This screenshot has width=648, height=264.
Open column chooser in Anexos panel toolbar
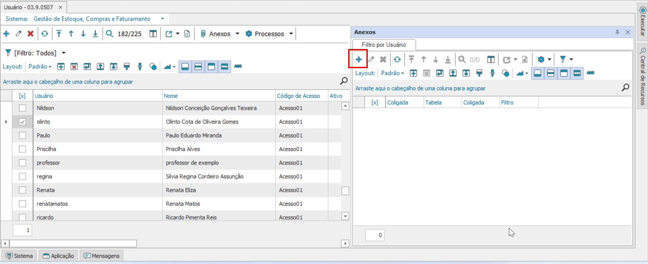[x=491, y=59]
